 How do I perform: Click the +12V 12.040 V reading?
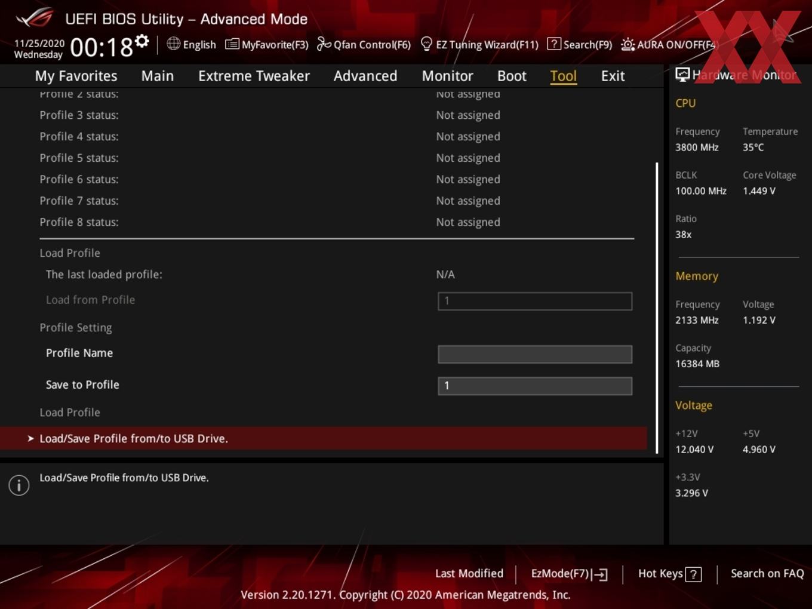[x=694, y=450]
